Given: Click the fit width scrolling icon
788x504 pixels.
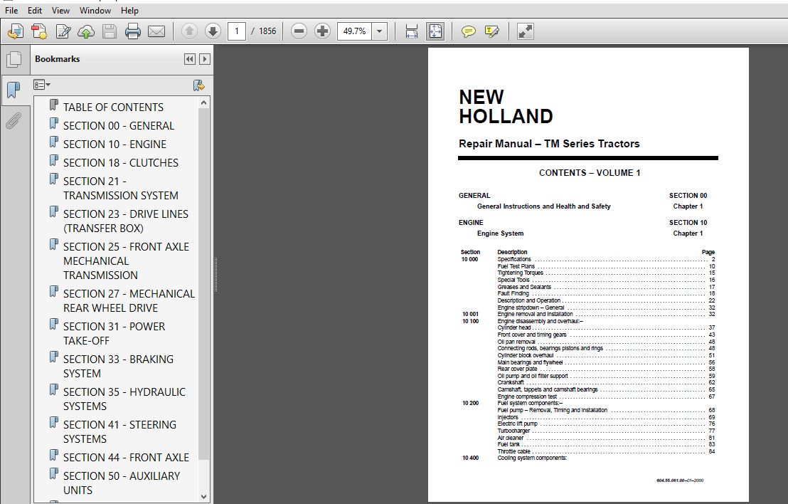Looking at the screenshot, I should [x=412, y=32].
